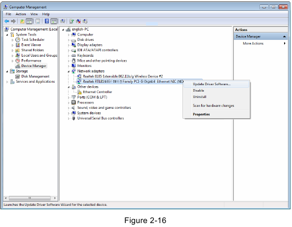Click the Sound controllers speaker icon
Image resolution: width=292 pixels, height=227 pixels.
tap(73, 108)
